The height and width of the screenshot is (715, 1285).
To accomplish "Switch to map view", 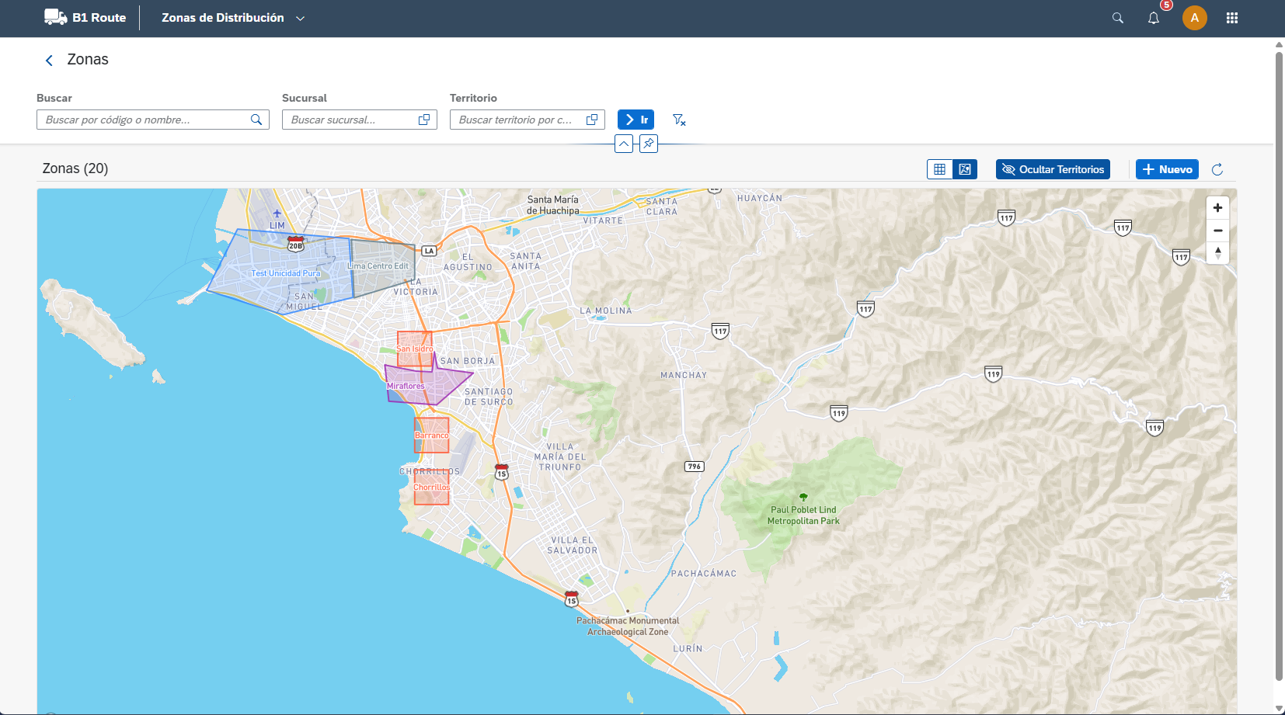I will coord(965,169).
